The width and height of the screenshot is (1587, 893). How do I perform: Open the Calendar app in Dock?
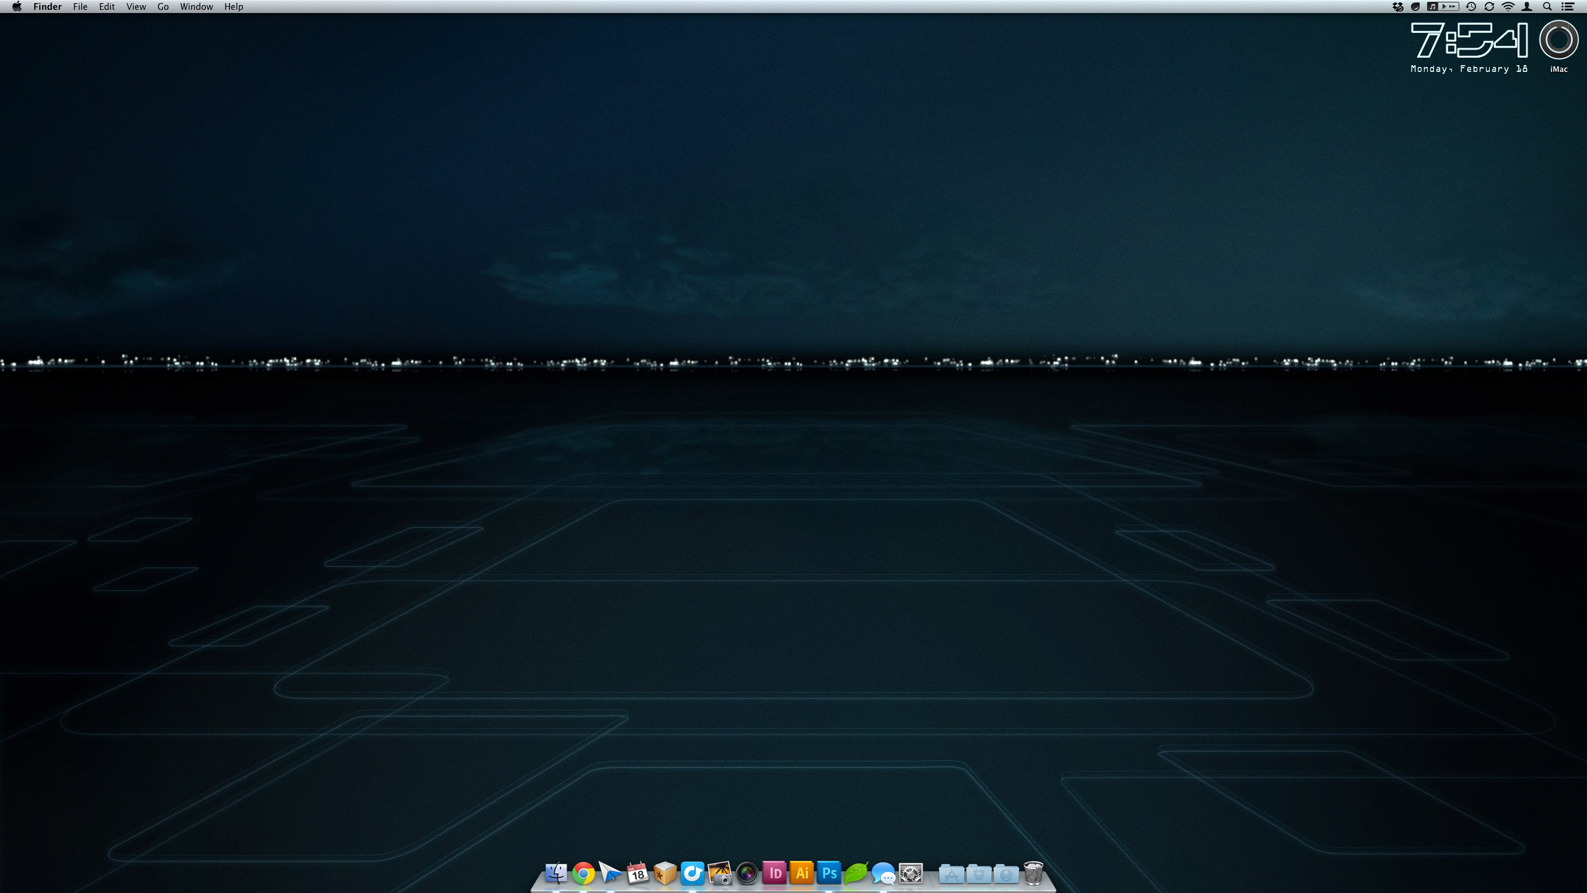637,873
